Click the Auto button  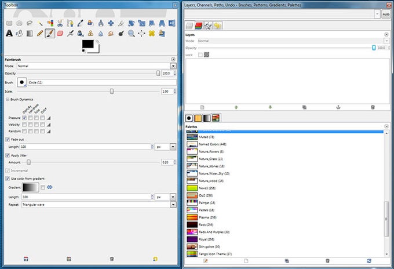coord(386,14)
